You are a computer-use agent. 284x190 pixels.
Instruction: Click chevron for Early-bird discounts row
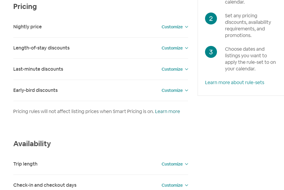(x=187, y=90)
